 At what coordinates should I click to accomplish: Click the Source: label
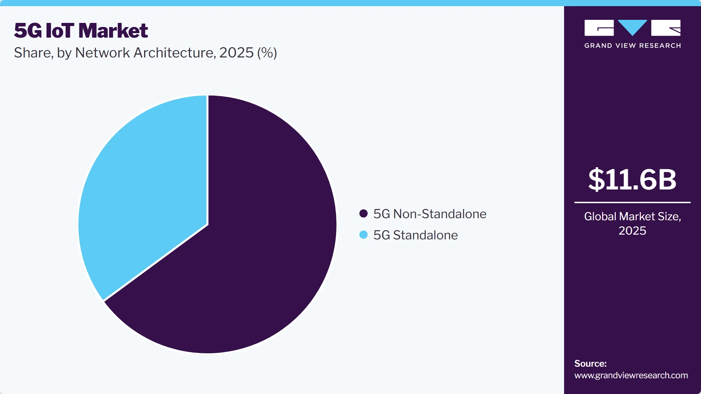[x=590, y=363]
